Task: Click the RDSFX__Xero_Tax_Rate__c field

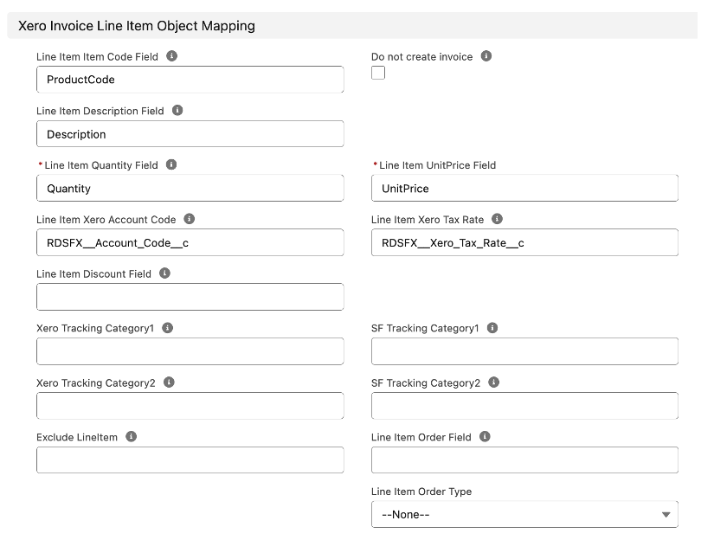Action: [524, 242]
